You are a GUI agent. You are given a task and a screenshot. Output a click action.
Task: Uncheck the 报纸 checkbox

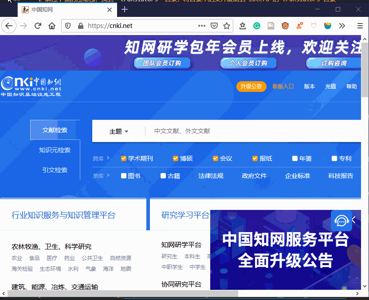pos(255,158)
